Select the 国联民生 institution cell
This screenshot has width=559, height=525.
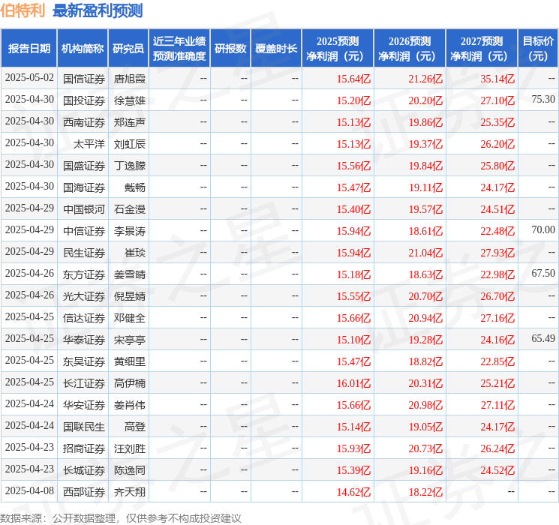click(84, 427)
